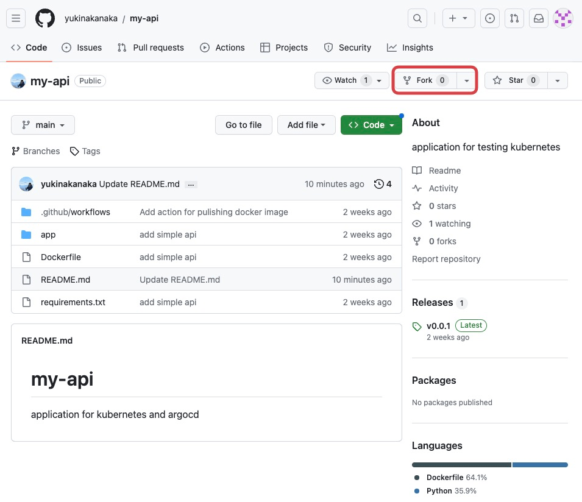This screenshot has width=582, height=502.
Task: Switch to the Actions tab
Action: point(222,48)
